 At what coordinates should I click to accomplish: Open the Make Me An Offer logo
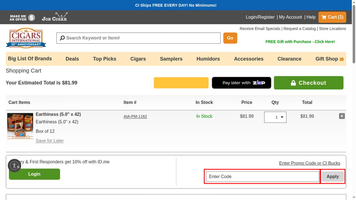click(22, 17)
